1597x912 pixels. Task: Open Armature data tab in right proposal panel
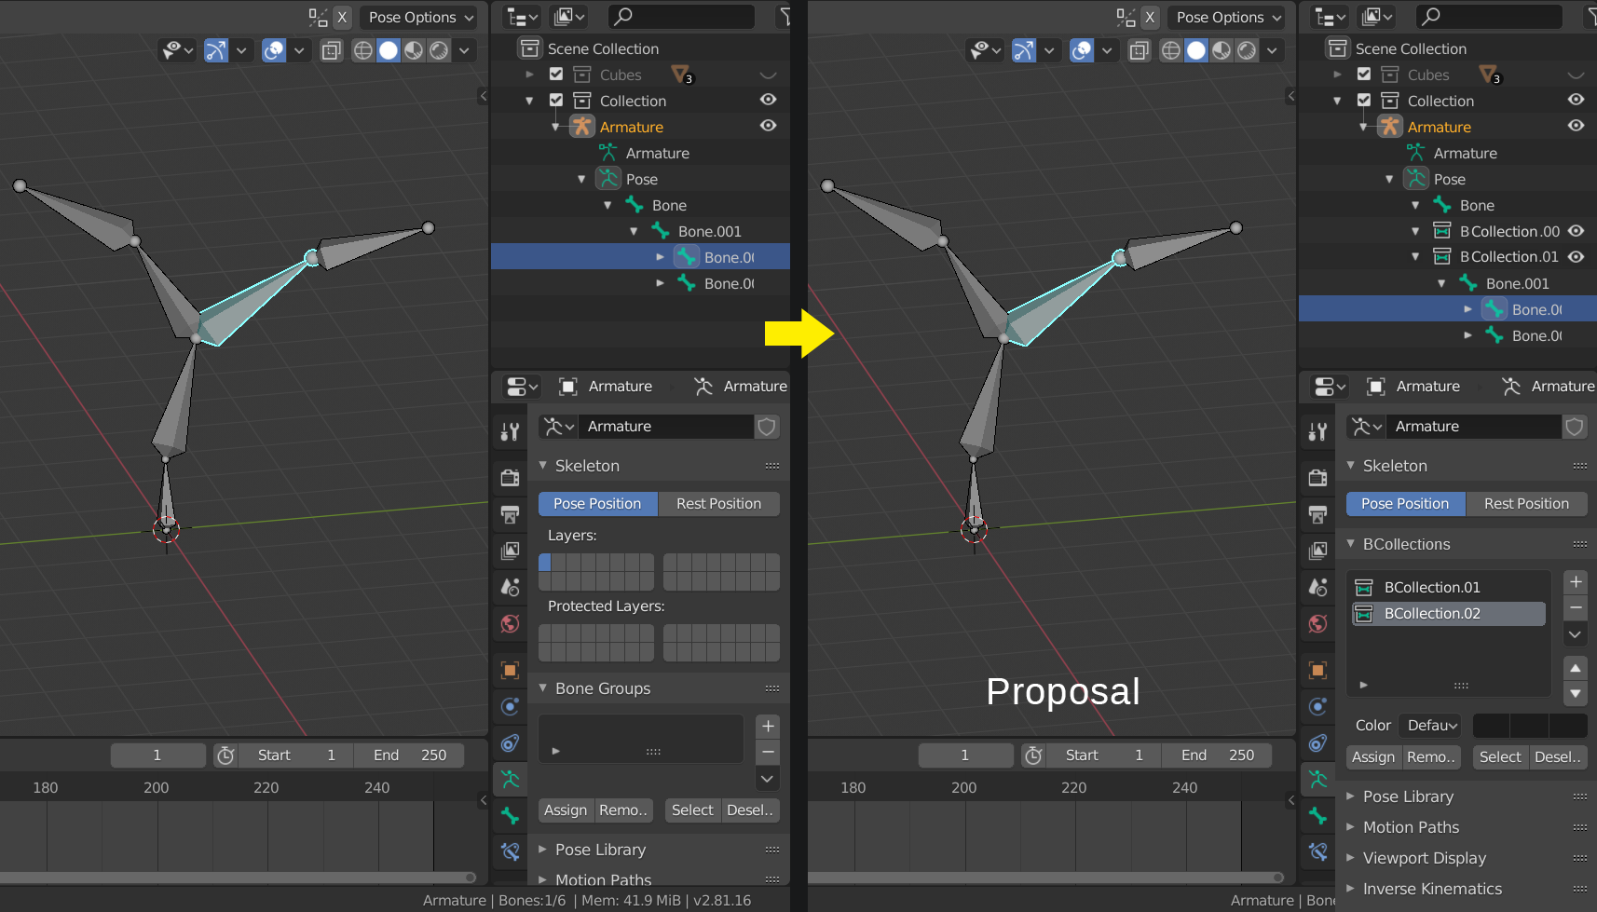click(1317, 779)
